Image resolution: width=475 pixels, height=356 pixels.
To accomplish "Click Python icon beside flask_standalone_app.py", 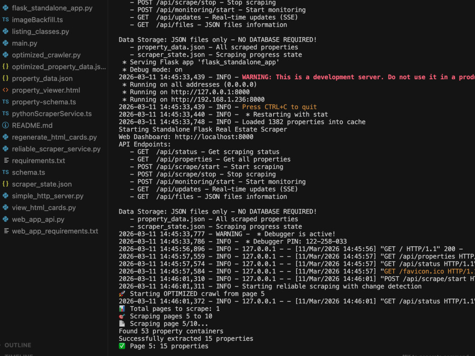I will [5, 8].
